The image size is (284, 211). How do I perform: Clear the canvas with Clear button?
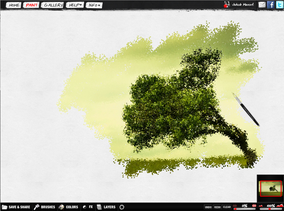pyautogui.click(x=227, y=207)
